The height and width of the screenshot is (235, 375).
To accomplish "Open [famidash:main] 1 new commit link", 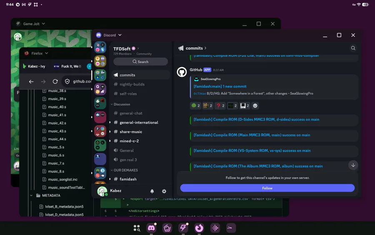I will [x=220, y=86].
